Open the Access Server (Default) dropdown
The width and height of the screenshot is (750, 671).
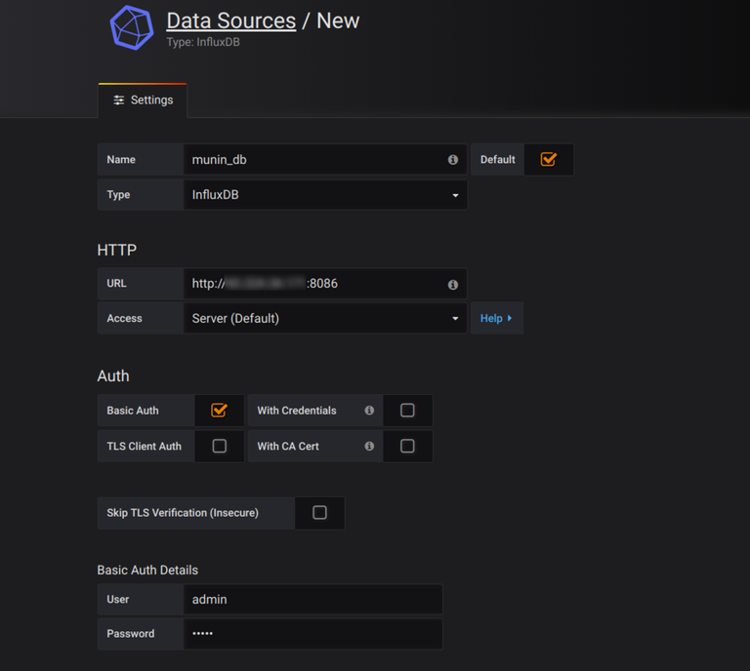point(325,318)
